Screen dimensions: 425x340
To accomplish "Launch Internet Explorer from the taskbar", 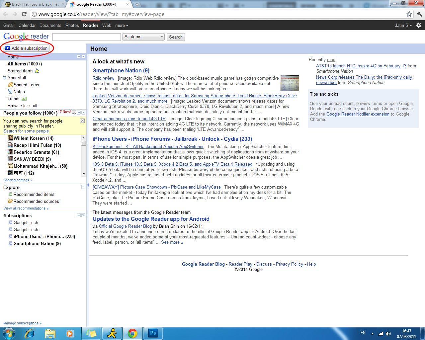I will pyautogui.click(x=30, y=333).
